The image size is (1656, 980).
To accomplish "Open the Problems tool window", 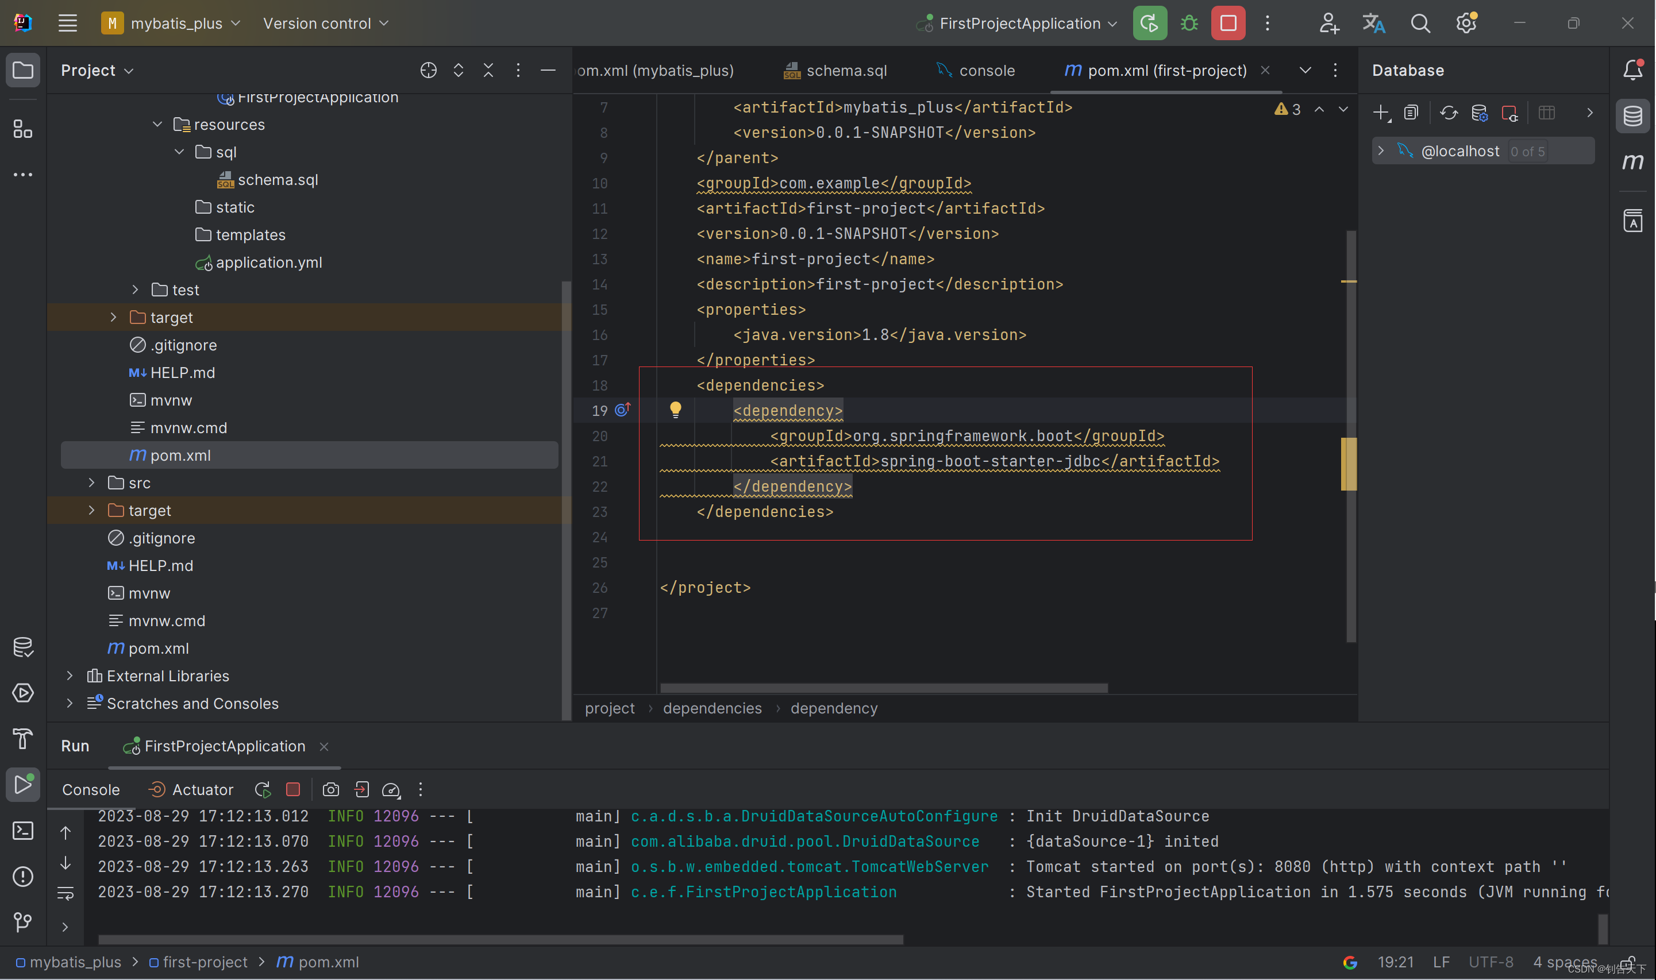I will (23, 877).
